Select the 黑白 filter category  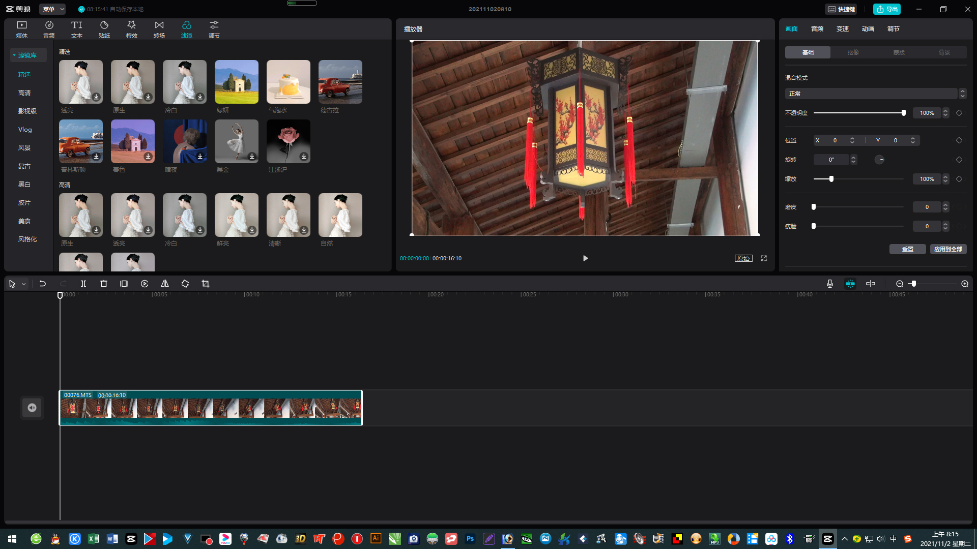tap(24, 184)
